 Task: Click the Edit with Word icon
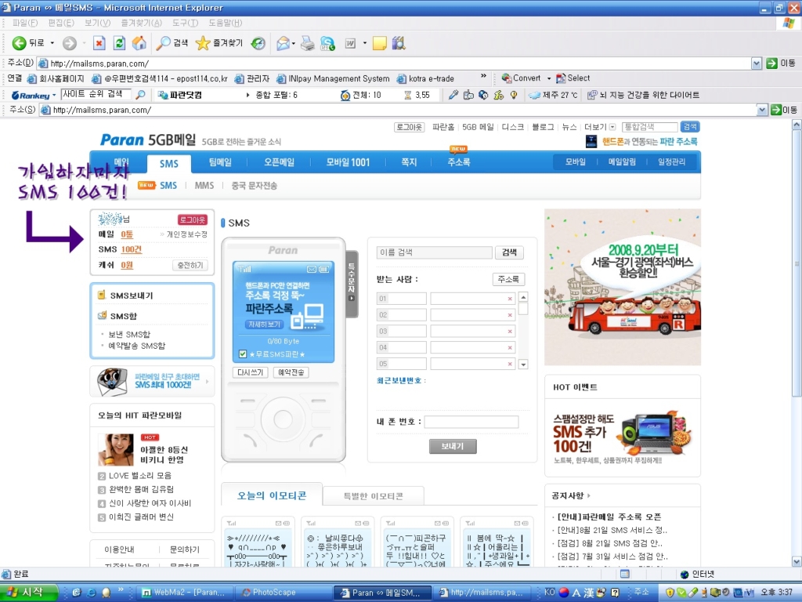[351, 44]
